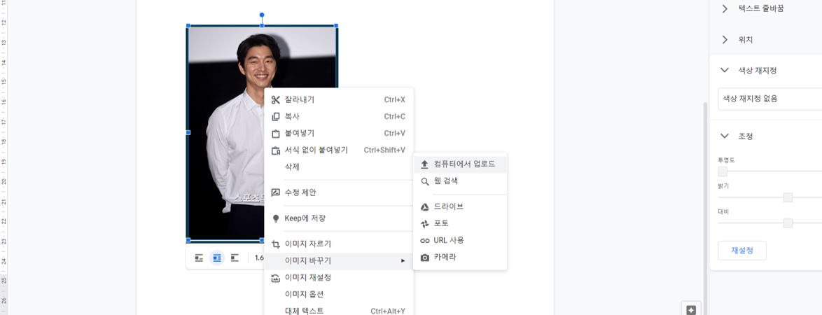
Task: Click the crop image icon
Action: click(276, 244)
